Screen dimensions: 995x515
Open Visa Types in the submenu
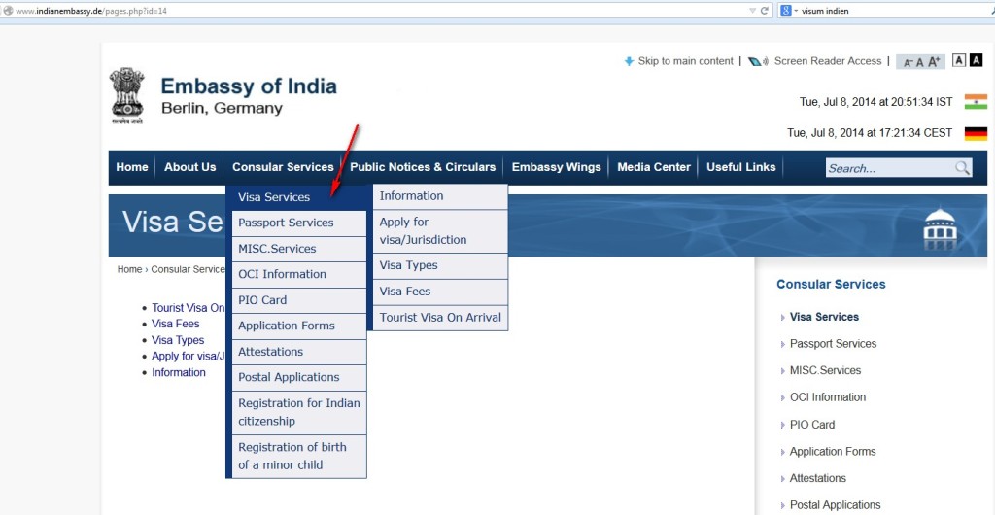pos(440,265)
